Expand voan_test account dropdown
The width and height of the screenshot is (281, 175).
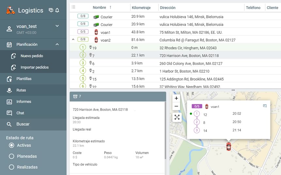57,26
